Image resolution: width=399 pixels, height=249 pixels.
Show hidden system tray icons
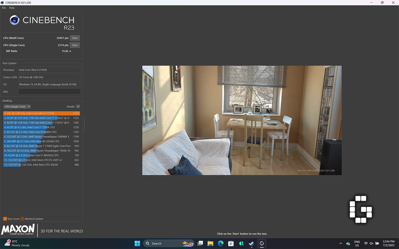click(340, 243)
